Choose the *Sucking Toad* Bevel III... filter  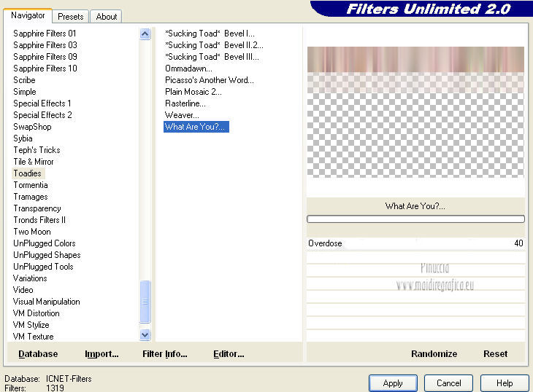click(x=212, y=57)
